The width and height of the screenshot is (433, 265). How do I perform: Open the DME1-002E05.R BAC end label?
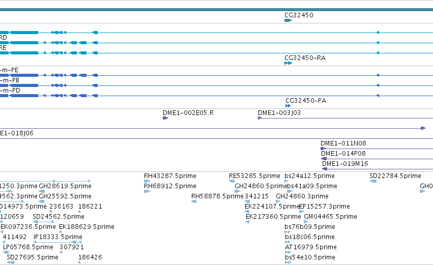coord(188,113)
